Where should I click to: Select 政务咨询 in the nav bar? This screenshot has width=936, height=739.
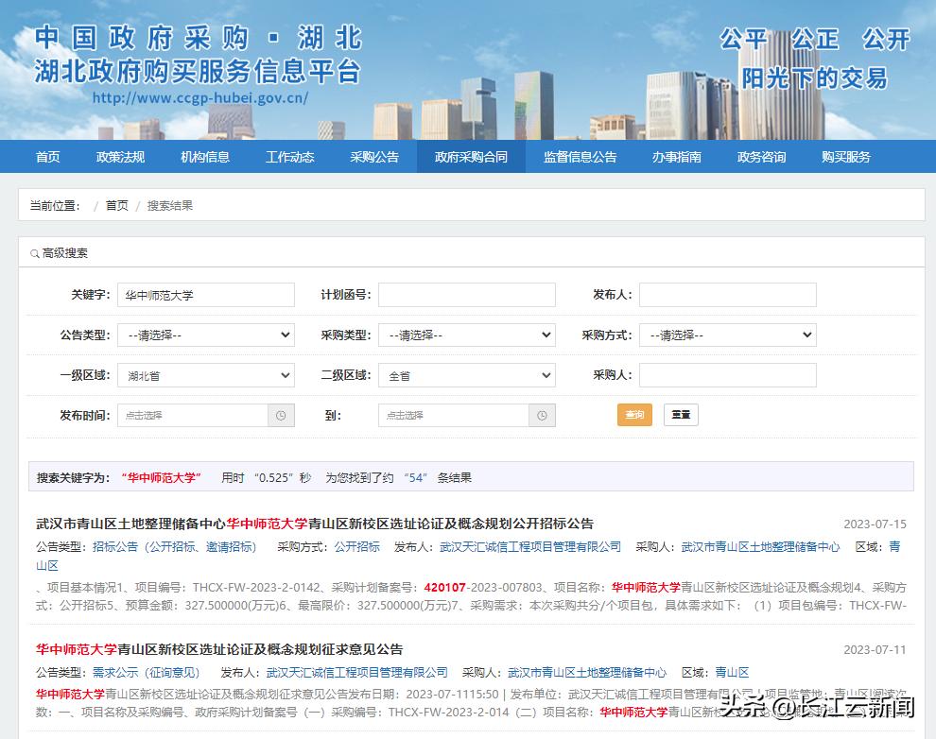coord(762,157)
